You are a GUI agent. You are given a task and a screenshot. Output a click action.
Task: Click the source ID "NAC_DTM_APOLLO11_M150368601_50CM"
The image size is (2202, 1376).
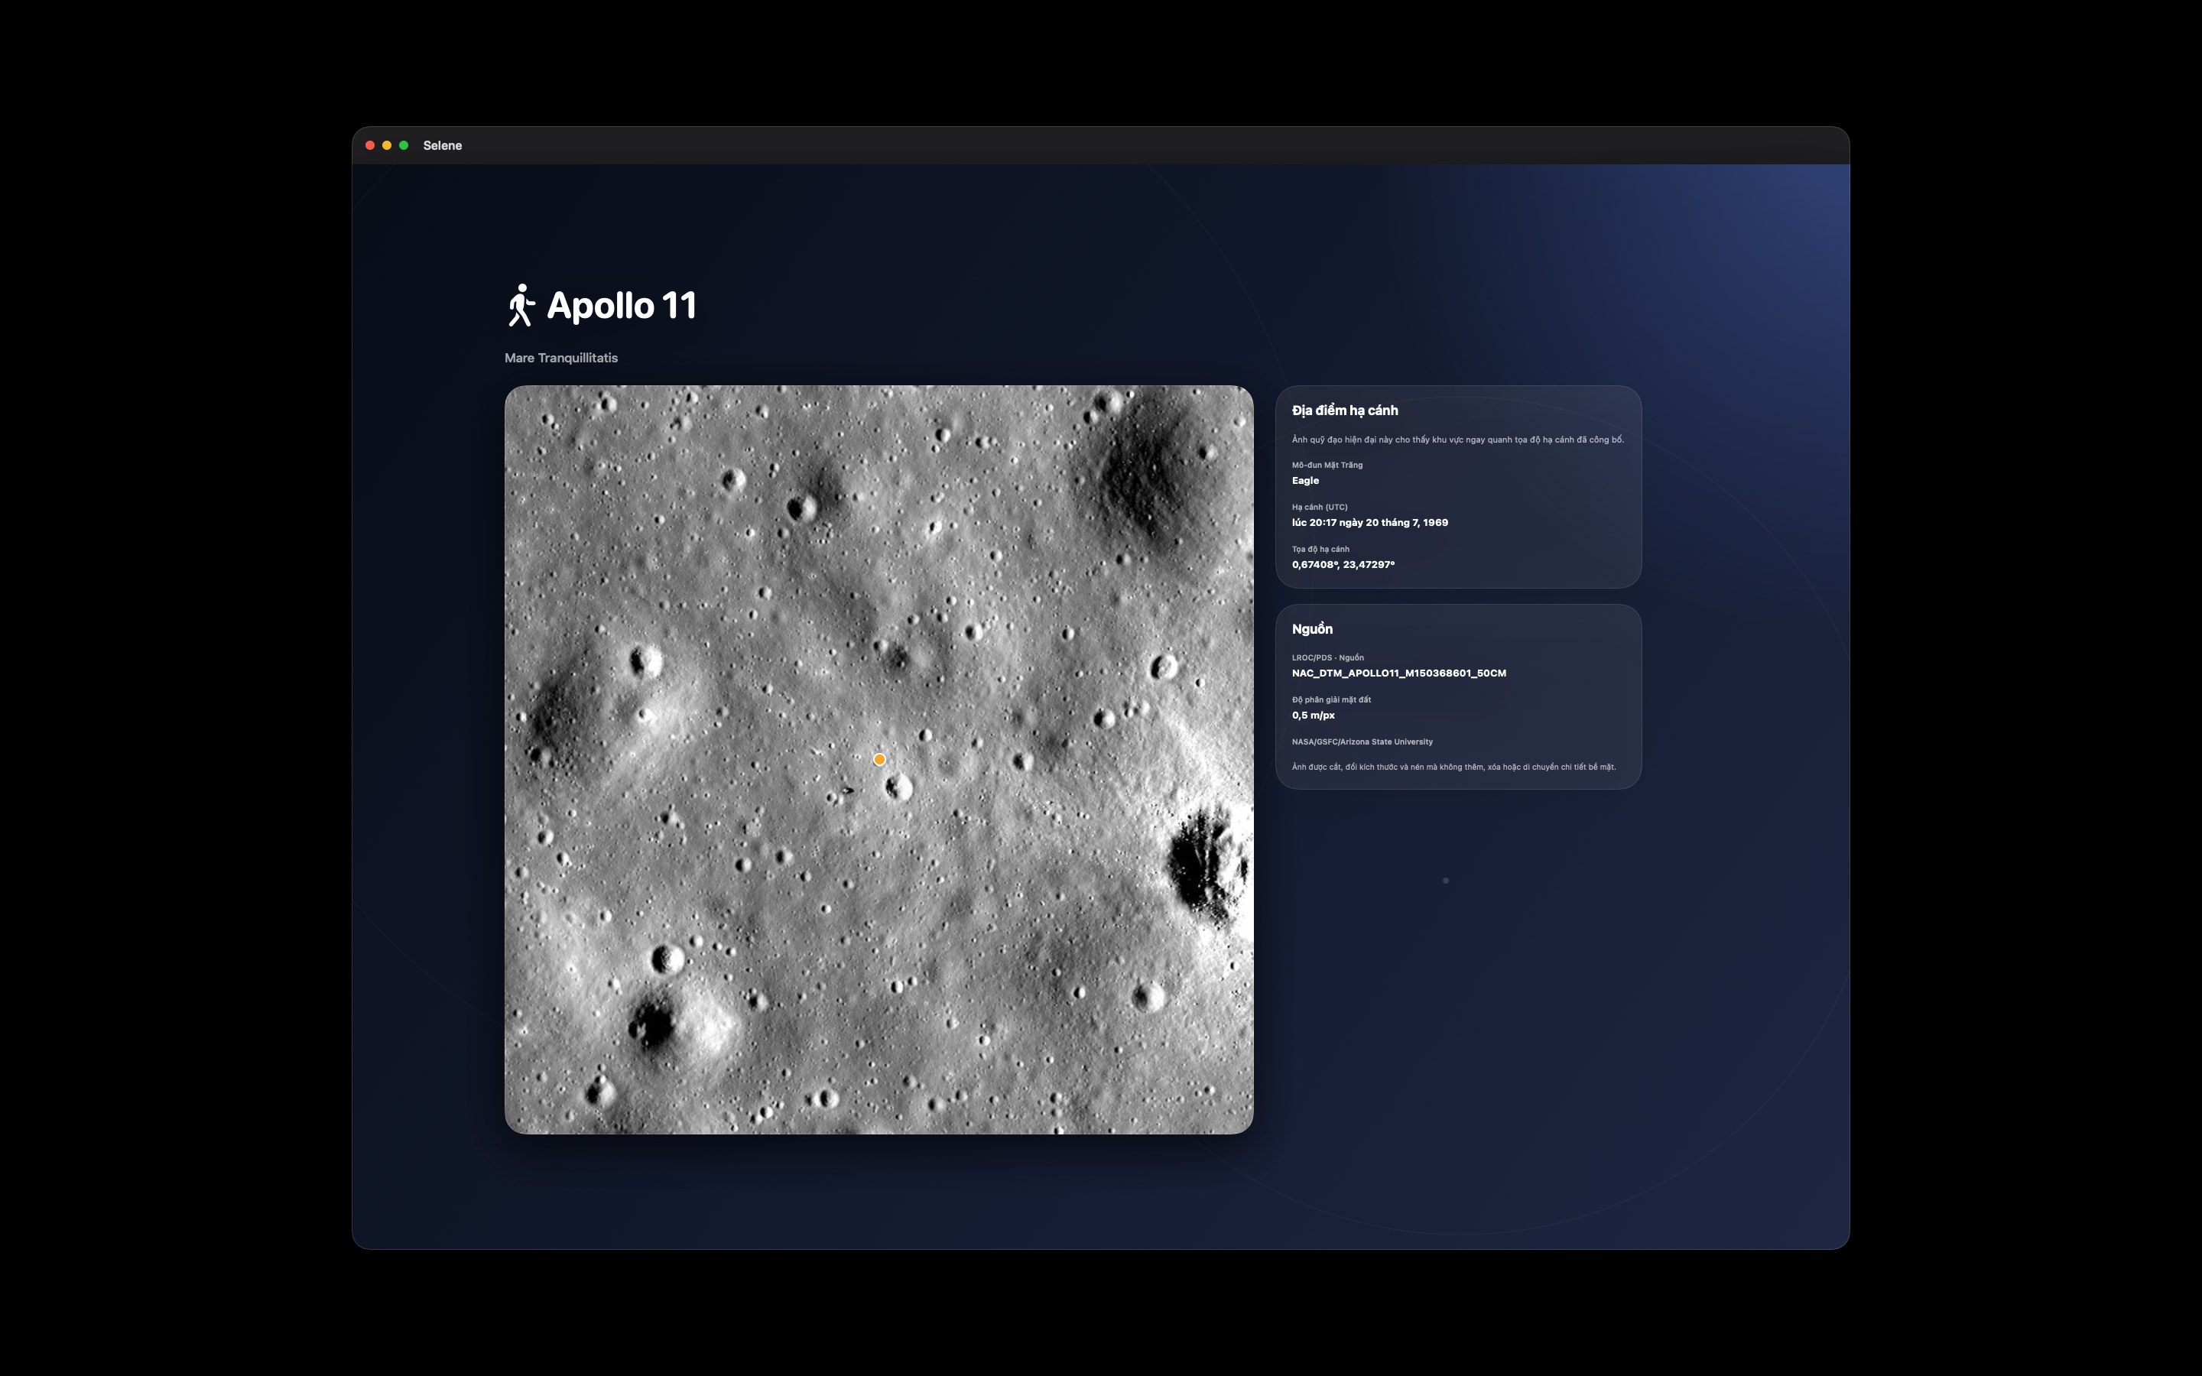click(1399, 673)
